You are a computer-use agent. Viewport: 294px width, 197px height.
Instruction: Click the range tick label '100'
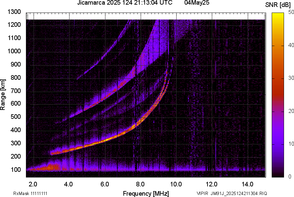[16, 170]
